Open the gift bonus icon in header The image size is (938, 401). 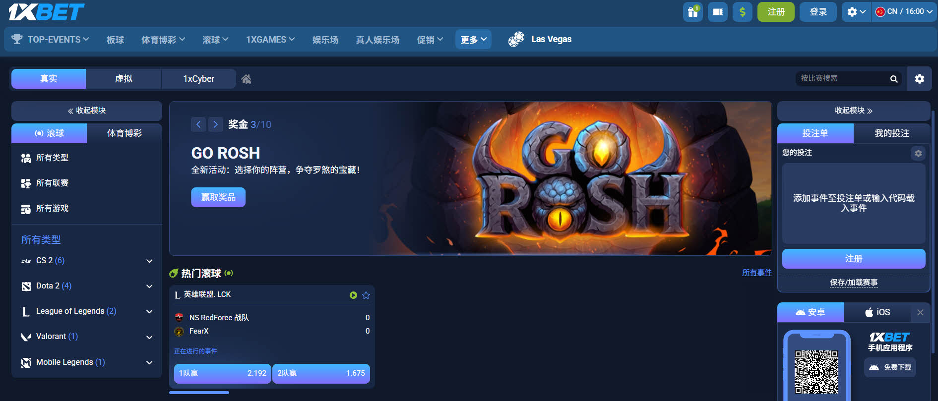coord(692,11)
